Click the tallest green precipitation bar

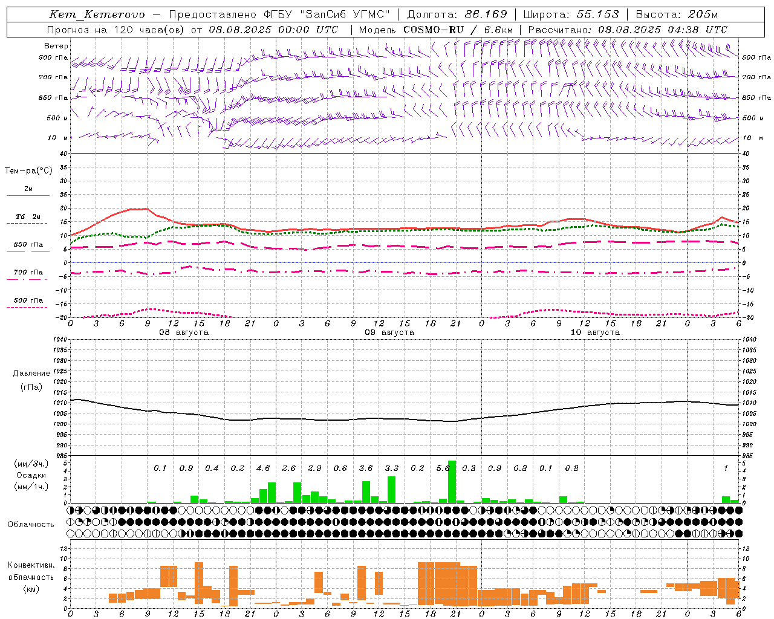pos(452,482)
